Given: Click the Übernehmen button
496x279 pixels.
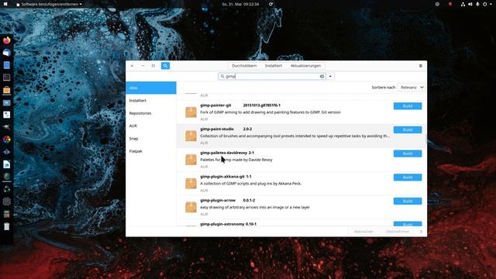Looking at the screenshot, I should pyautogui.click(x=398, y=232).
